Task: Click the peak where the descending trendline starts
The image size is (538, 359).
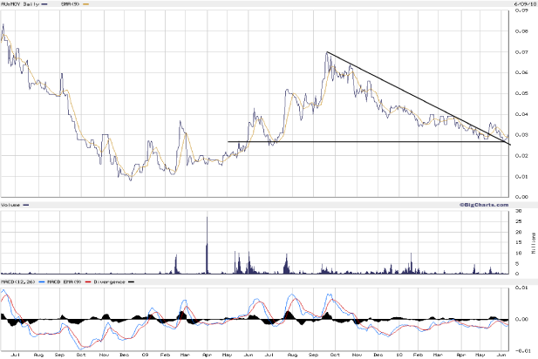Action: click(326, 53)
